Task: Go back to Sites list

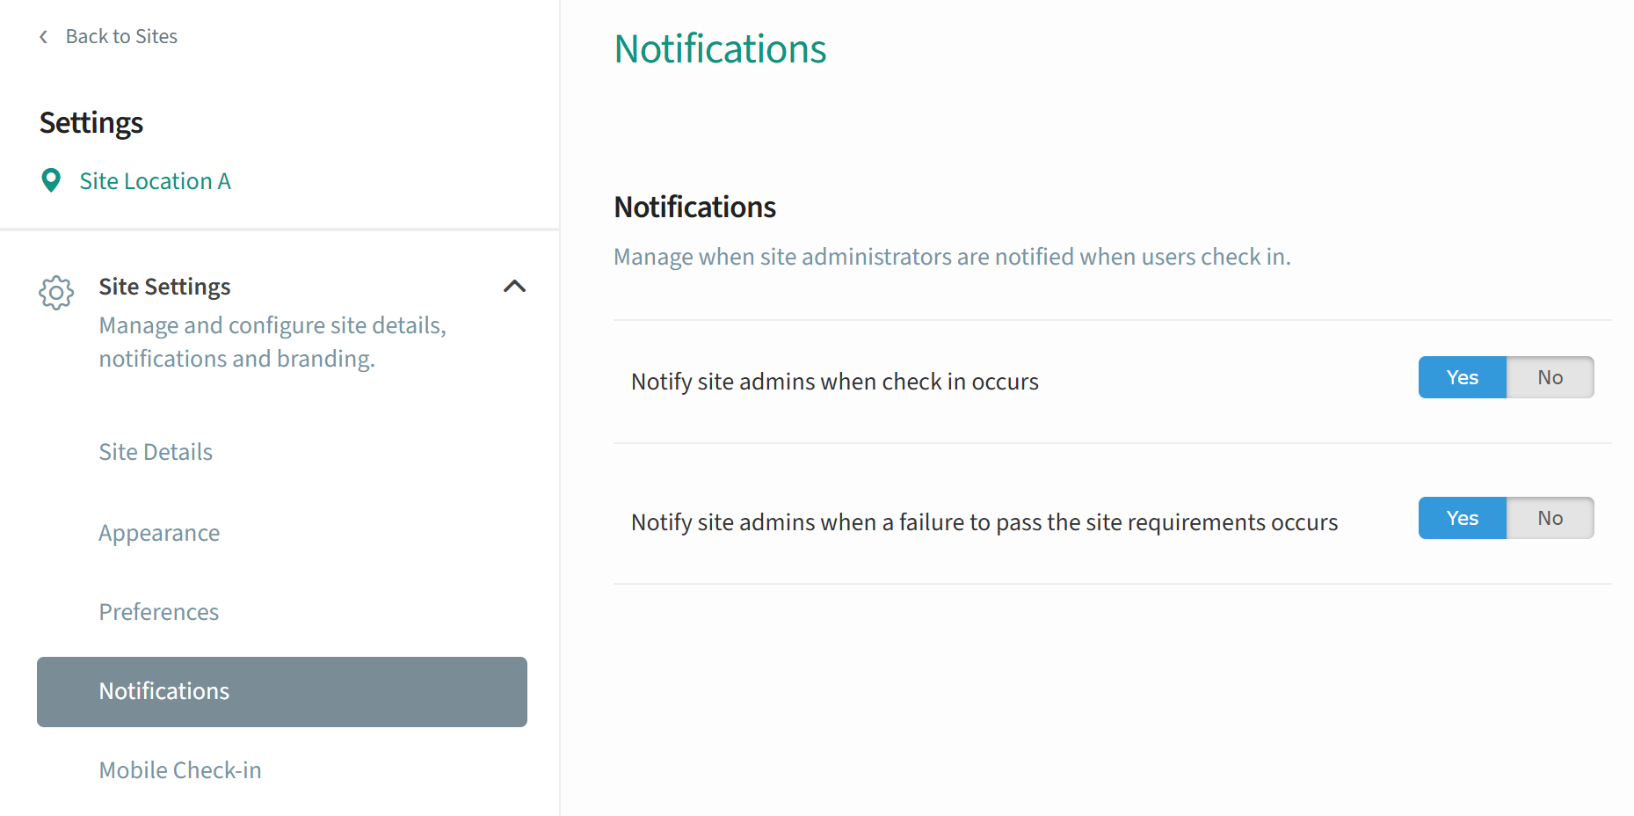Action: 121,37
